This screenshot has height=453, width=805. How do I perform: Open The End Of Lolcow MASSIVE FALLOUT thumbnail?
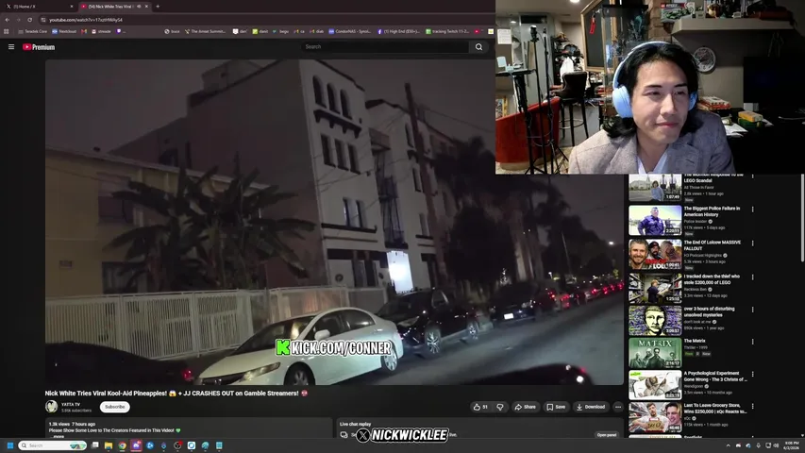pyautogui.click(x=655, y=254)
